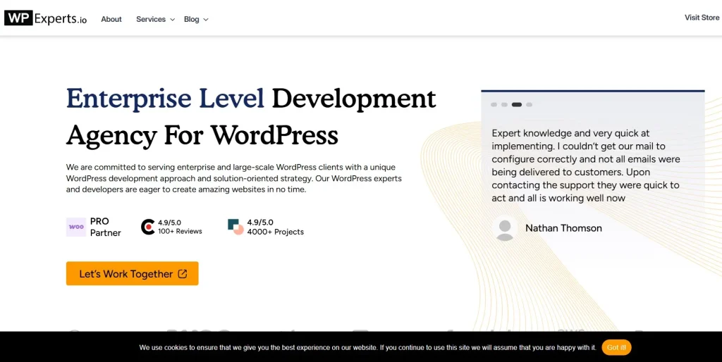The image size is (722, 362).
Task: Click the active elongated testimonial carousel indicator
Action: tap(517, 105)
